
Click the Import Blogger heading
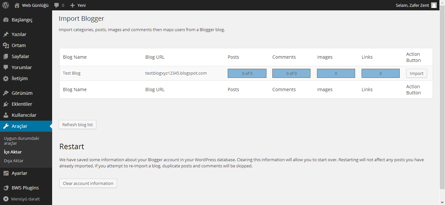point(81,18)
